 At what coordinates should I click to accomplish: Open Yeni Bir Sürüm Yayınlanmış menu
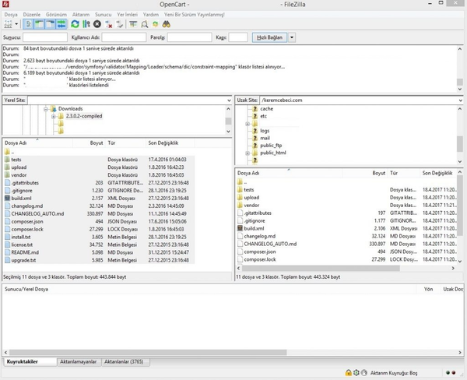[194, 14]
